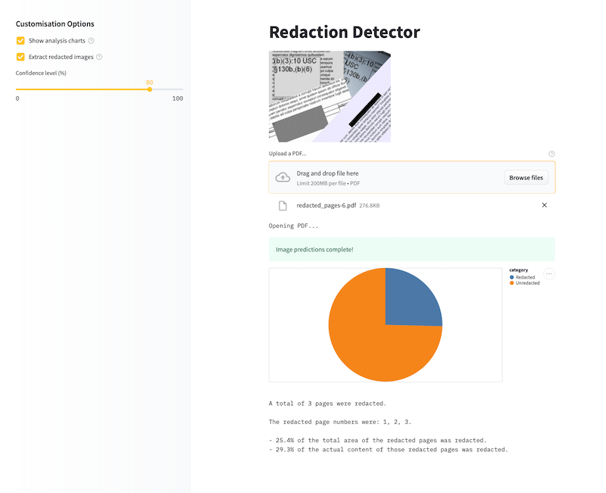This screenshot has width=606, height=493.
Task: Click the redacted documents header image
Action: 330,96
